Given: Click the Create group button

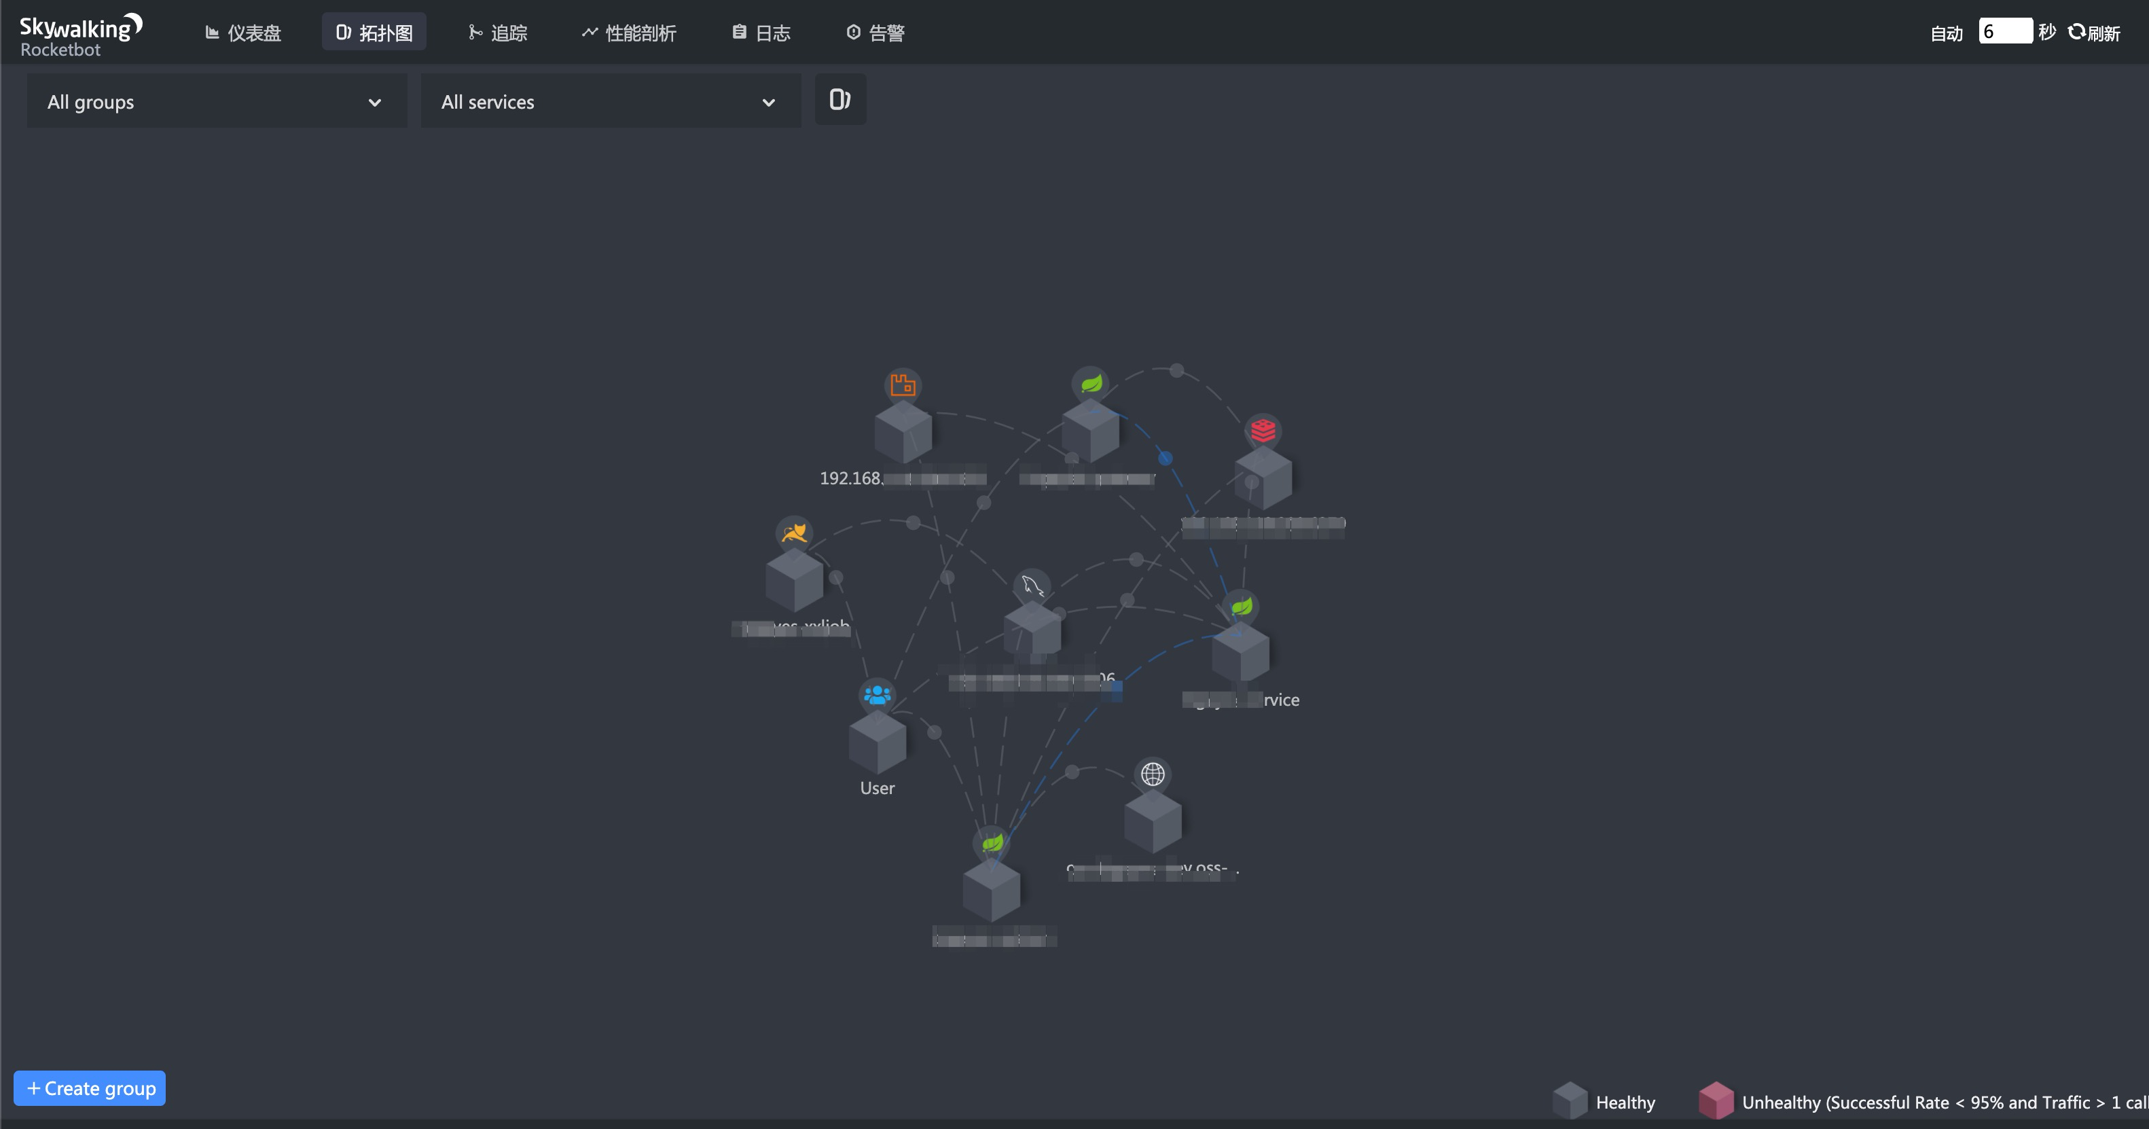Looking at the screenshot, I should pos(90,1088).
